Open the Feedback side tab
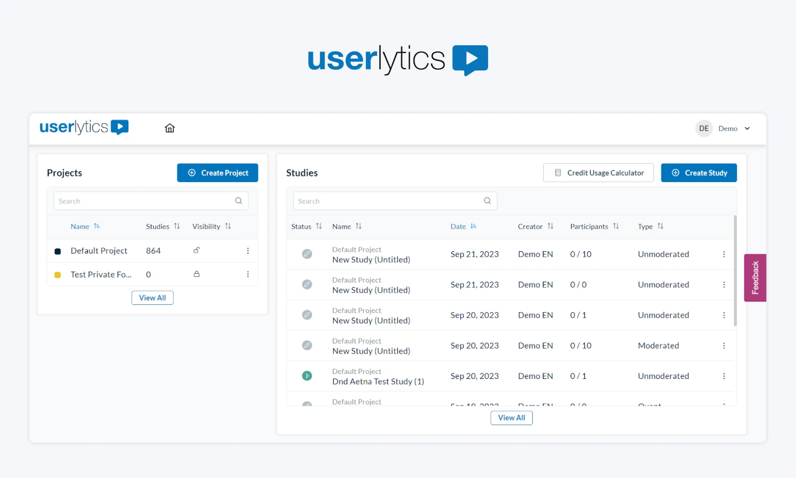Image resolution: width=796 pixels, height=478 pixels. (755, 278)
